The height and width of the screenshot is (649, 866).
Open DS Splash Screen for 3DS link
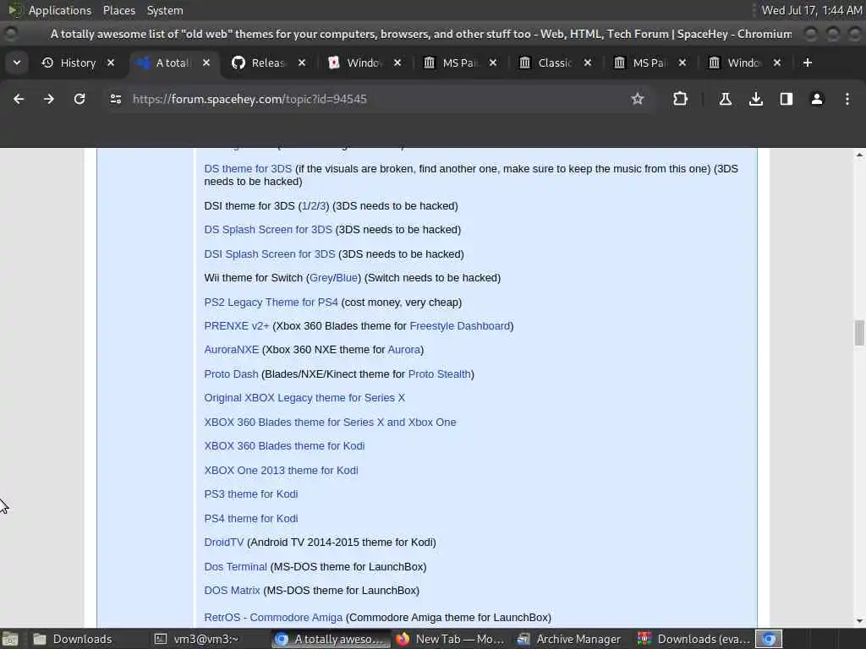click(x=268, y=230)
